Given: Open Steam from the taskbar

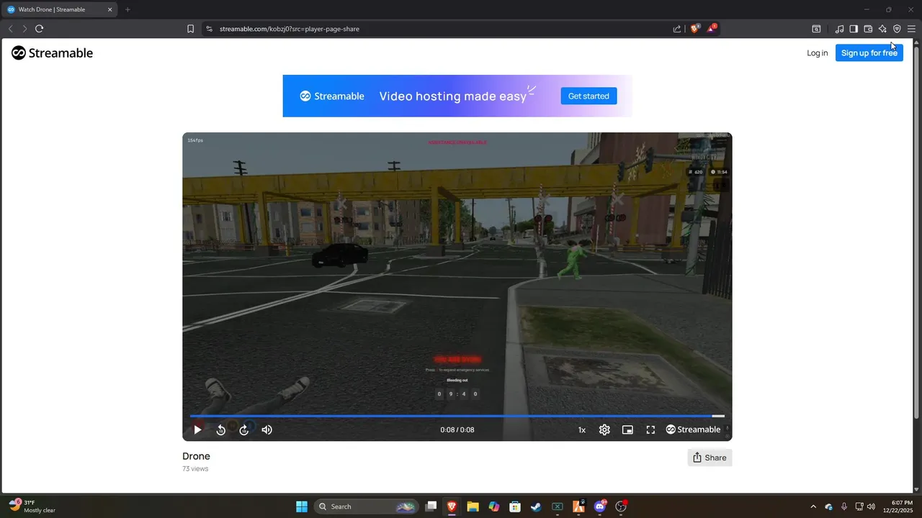Looking at the screenshot, I should coord(536,506).
